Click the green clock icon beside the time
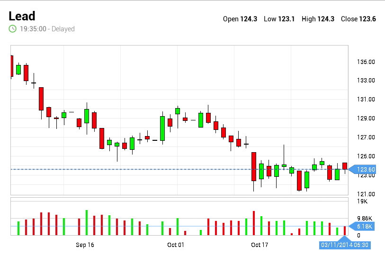The height and width of the screenshot is (256, 385). 12,29
